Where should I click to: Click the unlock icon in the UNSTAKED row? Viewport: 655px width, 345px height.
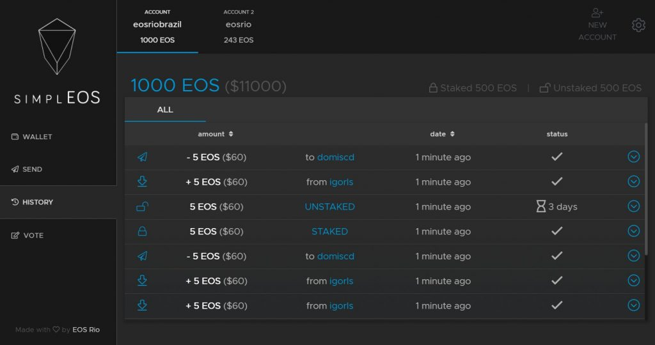point(142,206)
